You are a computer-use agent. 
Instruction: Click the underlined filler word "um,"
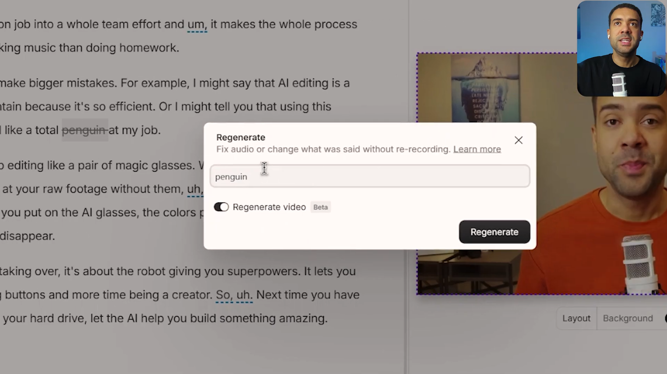[x=197, y=24]
